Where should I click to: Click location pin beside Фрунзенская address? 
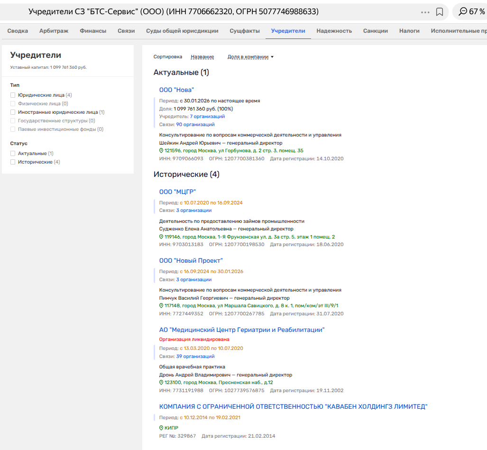tap(161, 237)
